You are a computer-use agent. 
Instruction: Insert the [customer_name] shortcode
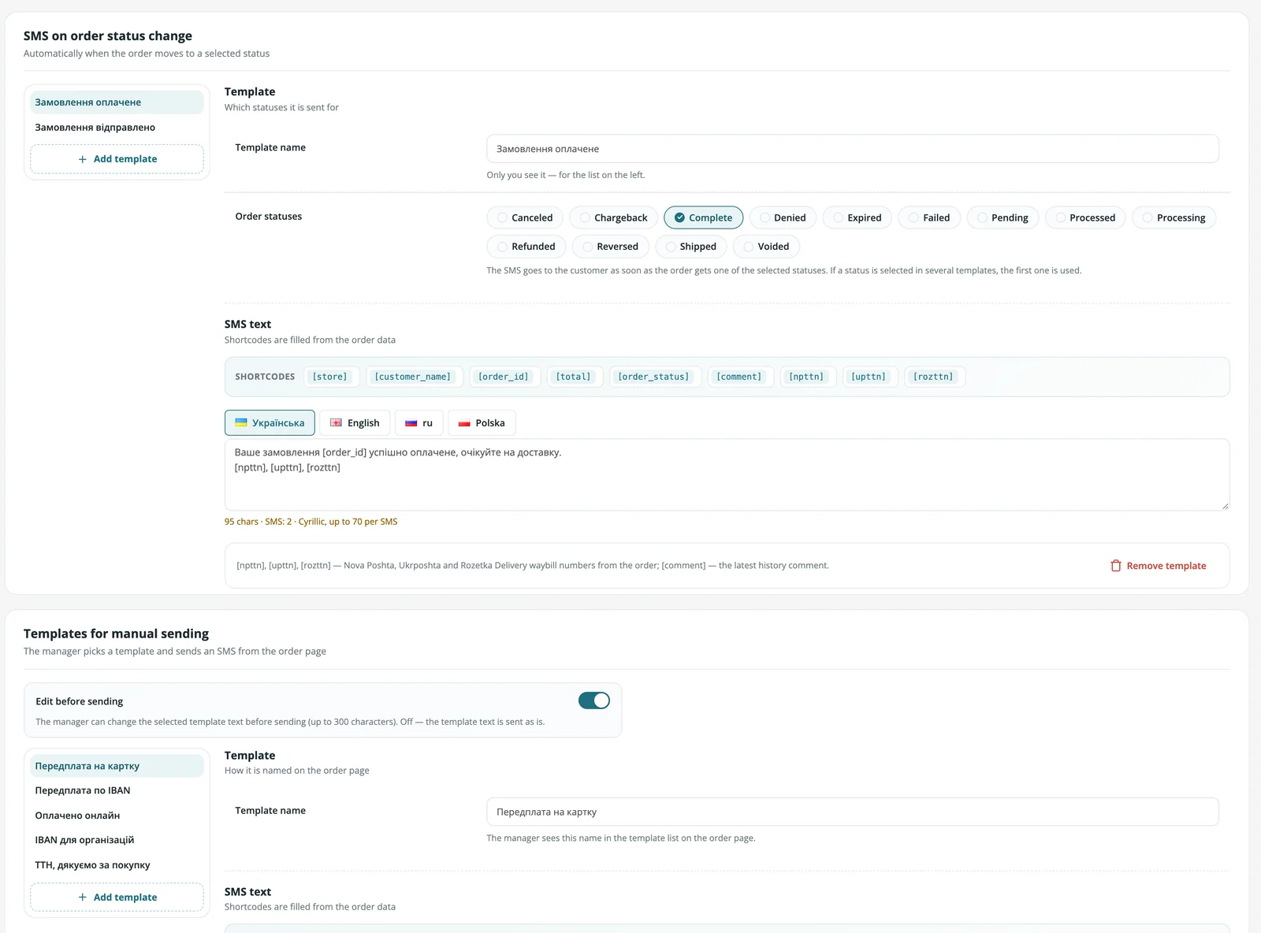tap(413, 377)
